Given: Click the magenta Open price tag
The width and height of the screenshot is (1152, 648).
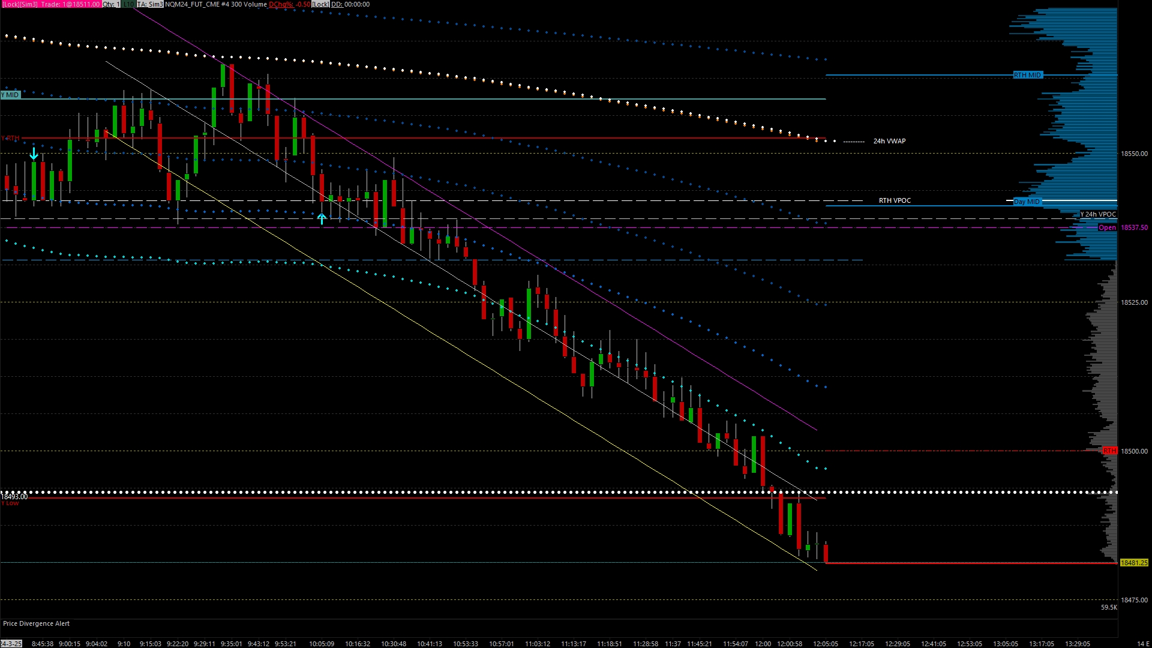Looking at the screenshot, I should pos(1107,227).
